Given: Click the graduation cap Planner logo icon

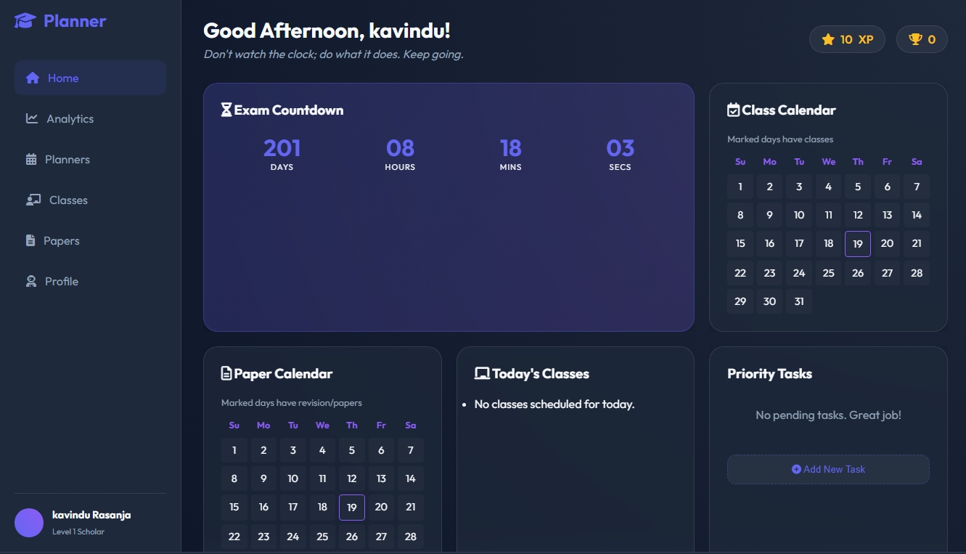Looking at the screenshot, I should pos(25,21).
